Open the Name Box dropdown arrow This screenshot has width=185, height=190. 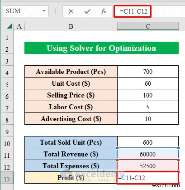click(44, 11)
